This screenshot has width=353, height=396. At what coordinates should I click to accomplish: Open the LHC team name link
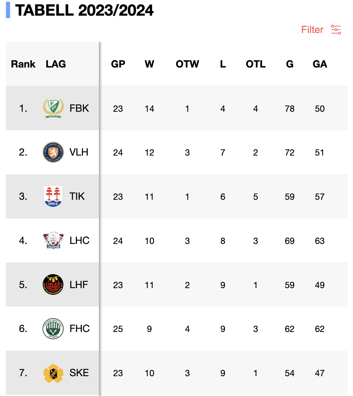[x=79, y=241]
